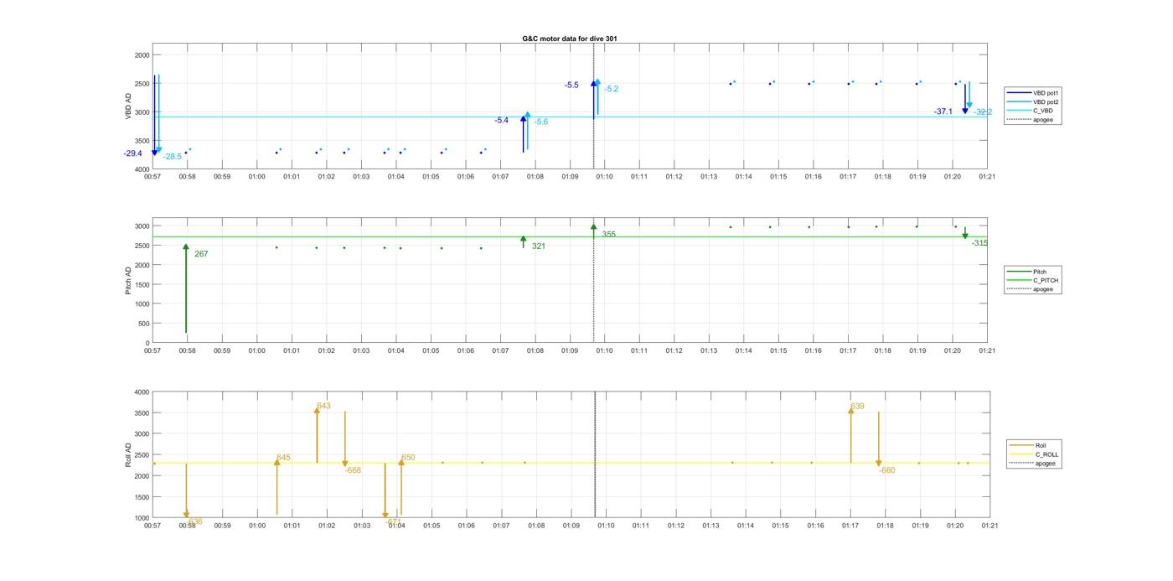Click the roll up-arrow labeled 639

[850, 435]
